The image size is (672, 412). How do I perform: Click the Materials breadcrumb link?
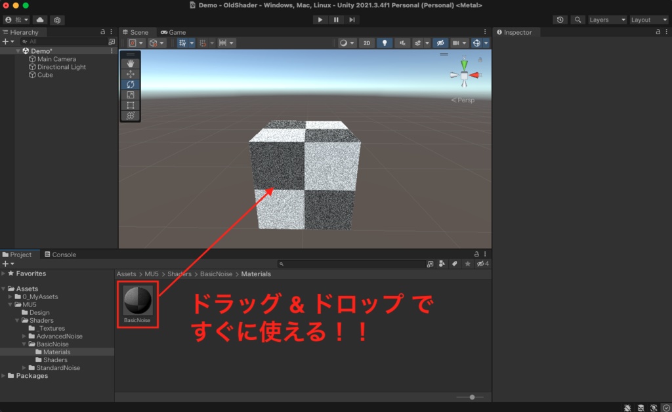click(256, 274)
